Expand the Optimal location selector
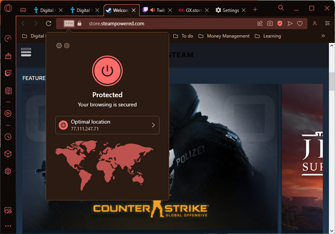This screenshot has width=335, height=234. (107, 125)
